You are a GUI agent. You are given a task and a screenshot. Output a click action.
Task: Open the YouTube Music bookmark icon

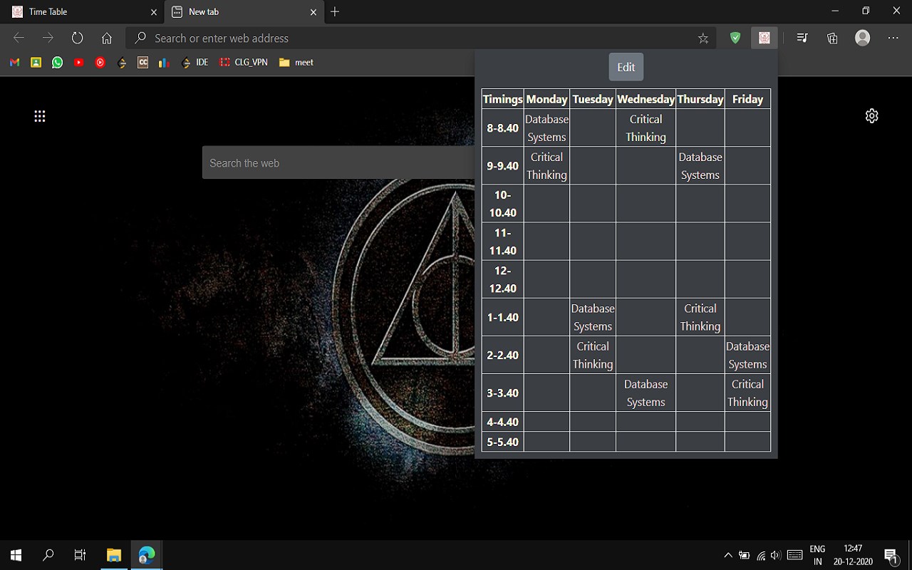tap(100, 63)
